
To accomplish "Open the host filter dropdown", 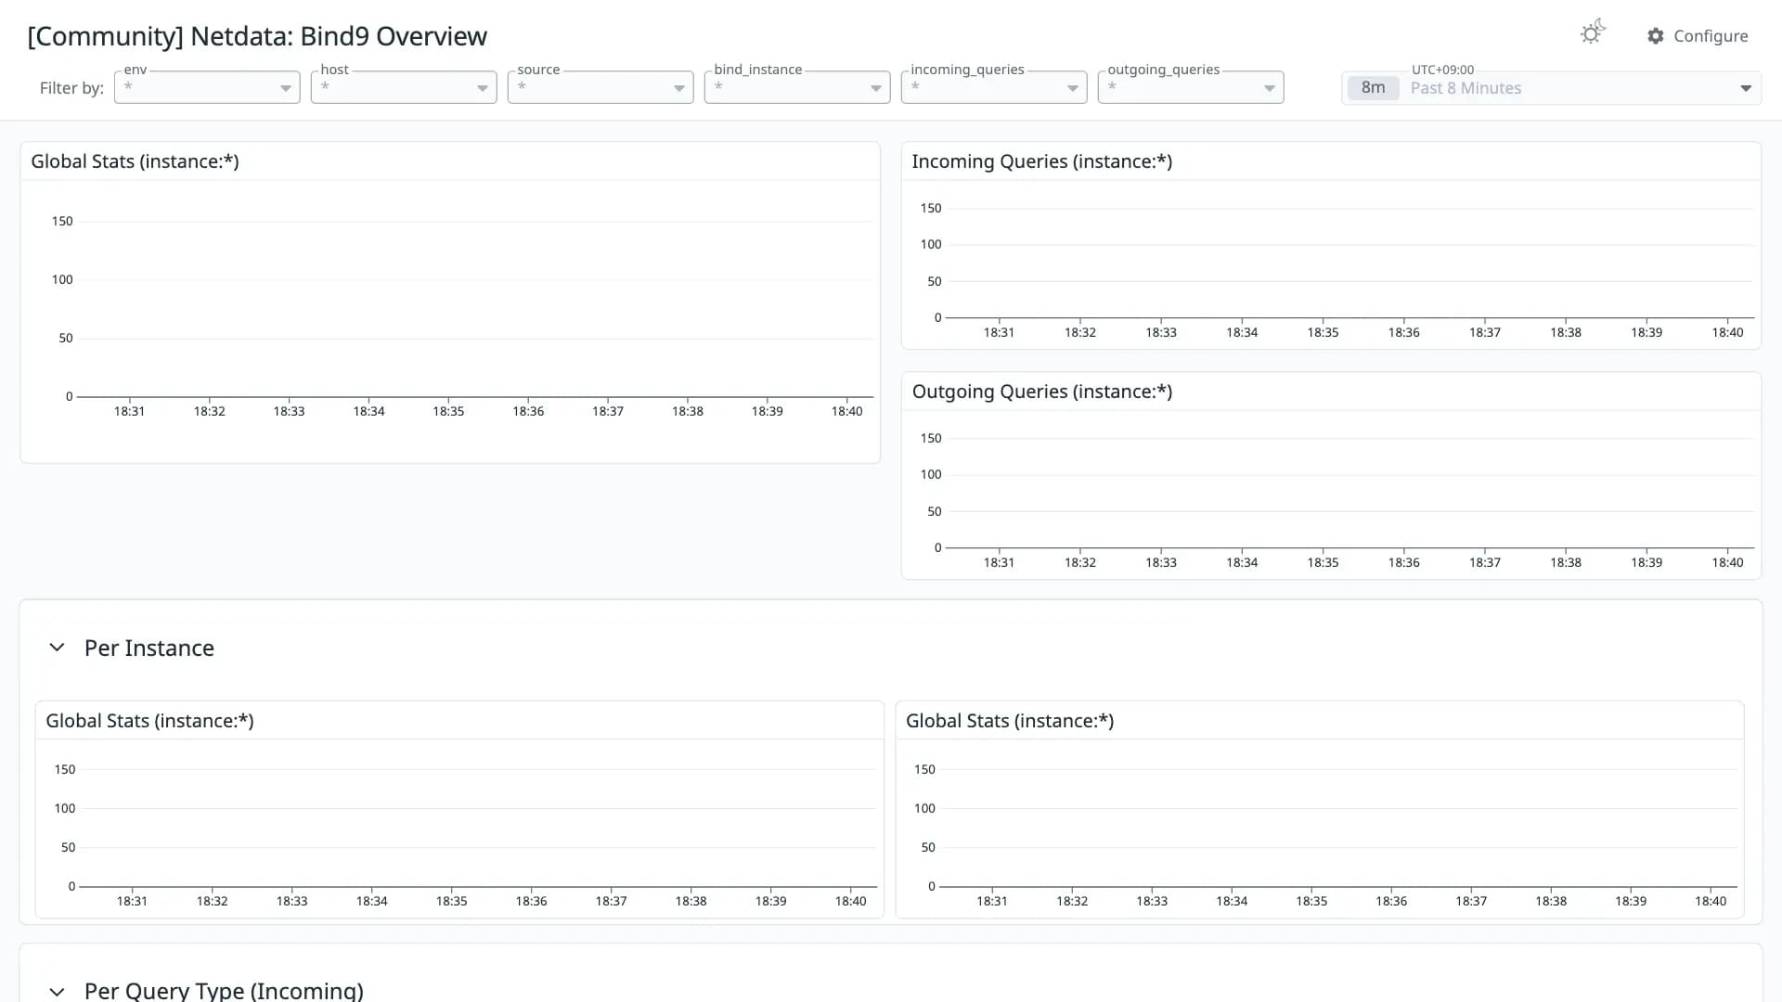I will [x=404, y=87].
